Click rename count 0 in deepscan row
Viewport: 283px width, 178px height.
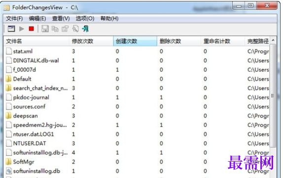[x=205, y=116]
